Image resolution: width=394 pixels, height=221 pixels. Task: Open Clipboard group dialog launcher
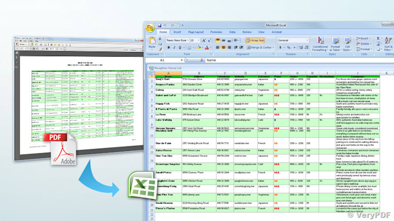pos(162,54)
